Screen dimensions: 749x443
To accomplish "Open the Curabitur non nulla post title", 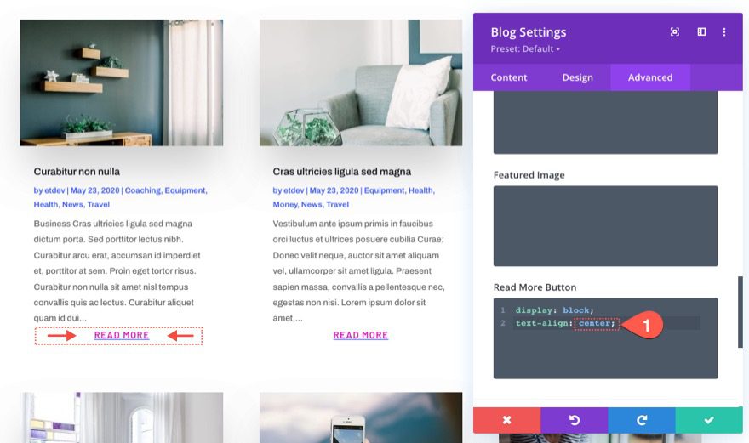I will [77, 172].
